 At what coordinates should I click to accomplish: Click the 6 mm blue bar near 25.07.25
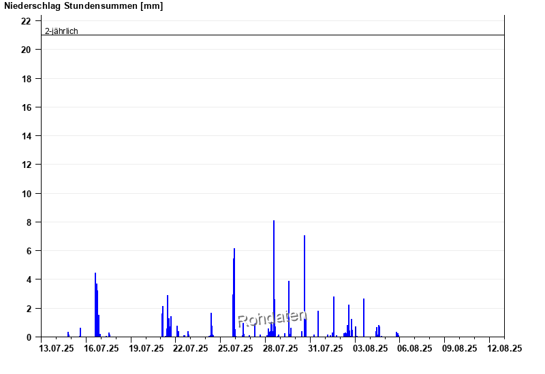coord(234,292)
